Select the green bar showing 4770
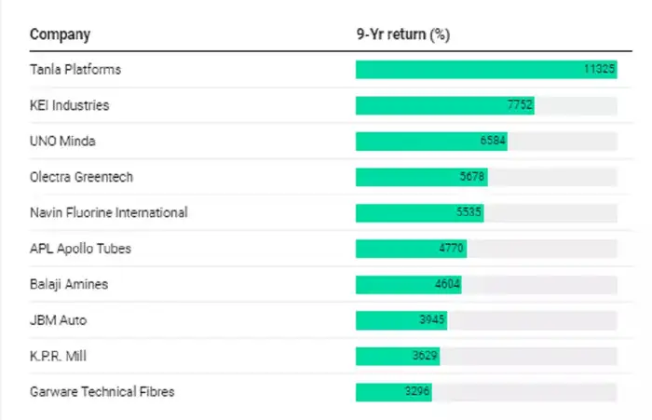Image resolution: width=652 pixels, height=420 pixels. point(411,249)
